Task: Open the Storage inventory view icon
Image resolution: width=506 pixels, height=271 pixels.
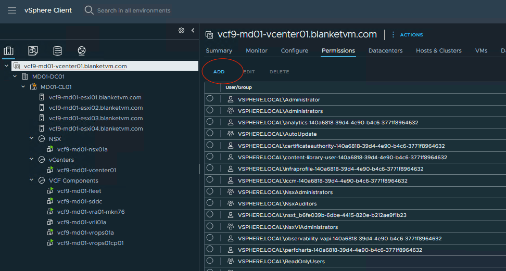Action: click(57, 50)
